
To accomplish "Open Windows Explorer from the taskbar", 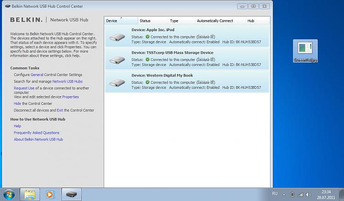I will (30, 195).
